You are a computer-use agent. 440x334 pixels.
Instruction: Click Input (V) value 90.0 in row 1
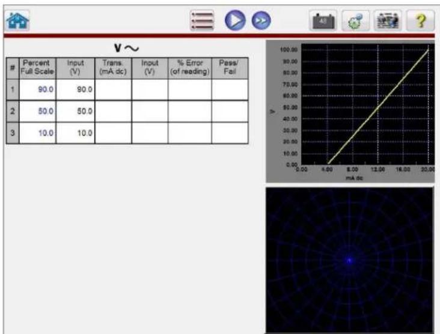pos(76,90)
